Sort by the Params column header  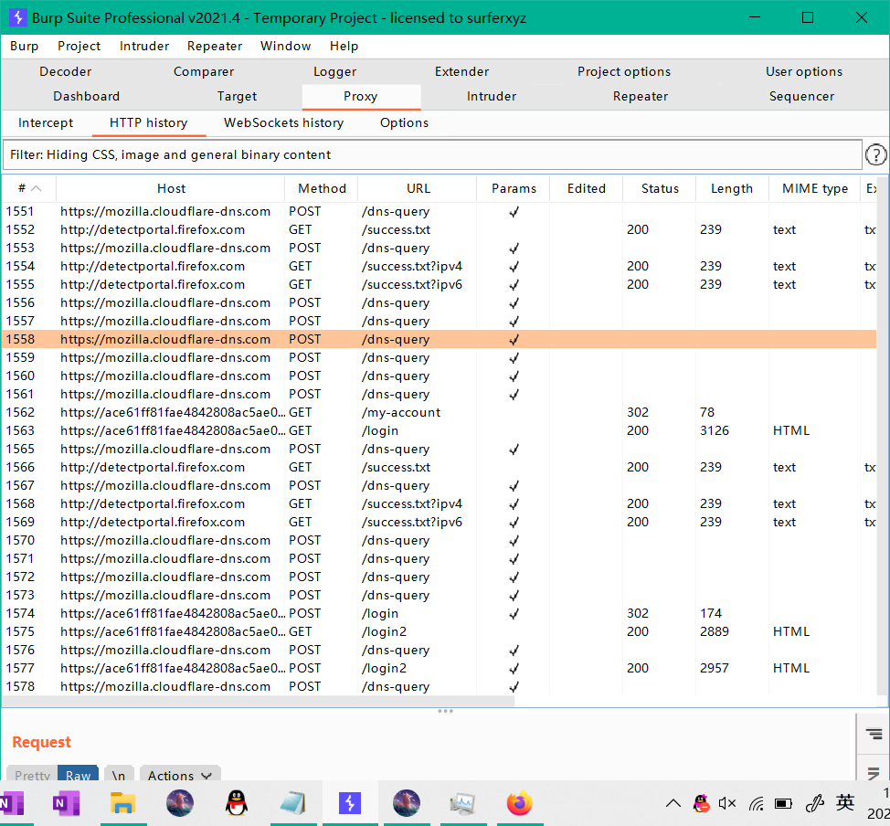514,188
